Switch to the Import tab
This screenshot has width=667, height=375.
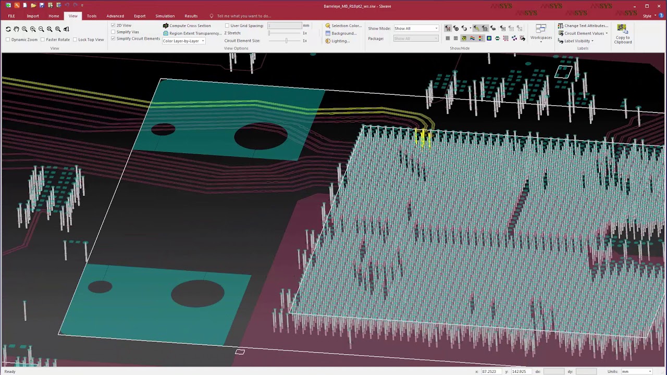click(33, 16)
